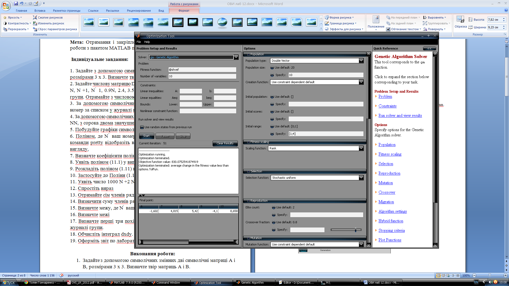This screenshot has height=286, width=509.
Task: Save the document from quick access toolbar
Action: [16, 3]
